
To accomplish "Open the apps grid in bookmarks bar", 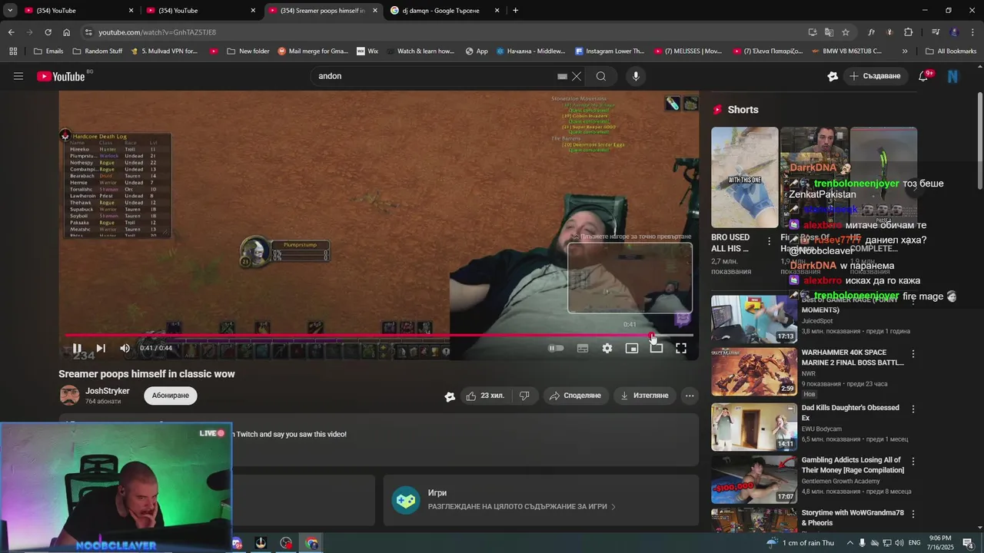I will pos(13,51).
